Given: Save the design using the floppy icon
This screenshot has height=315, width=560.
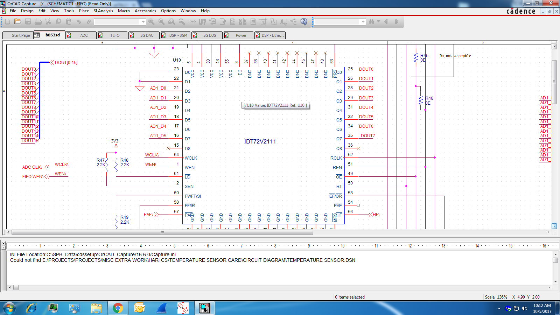Looking at the screenshot, I should click(x=28, y=22).
